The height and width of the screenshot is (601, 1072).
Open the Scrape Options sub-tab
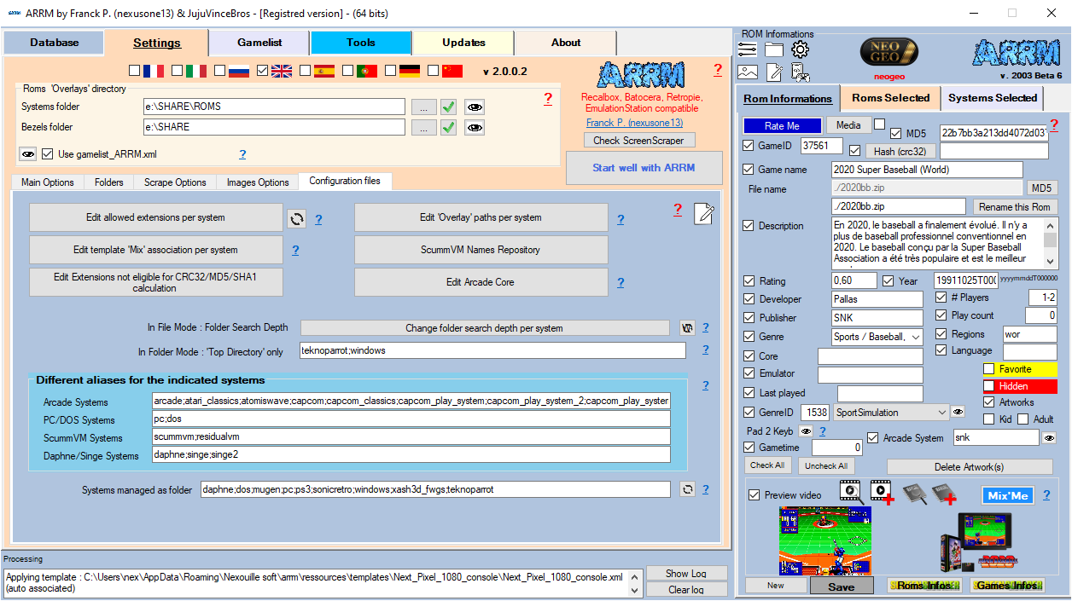[175, 182]
